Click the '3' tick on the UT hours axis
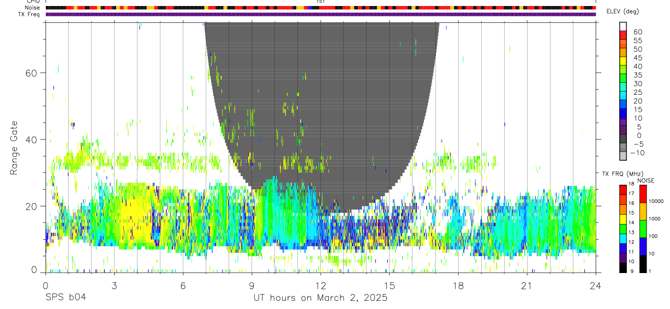Screen dimensions: 670x309 point(114,285)
